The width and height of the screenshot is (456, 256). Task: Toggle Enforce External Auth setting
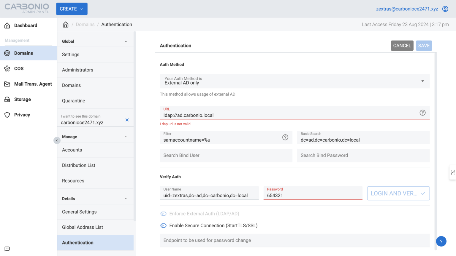(x=163, y=214)
